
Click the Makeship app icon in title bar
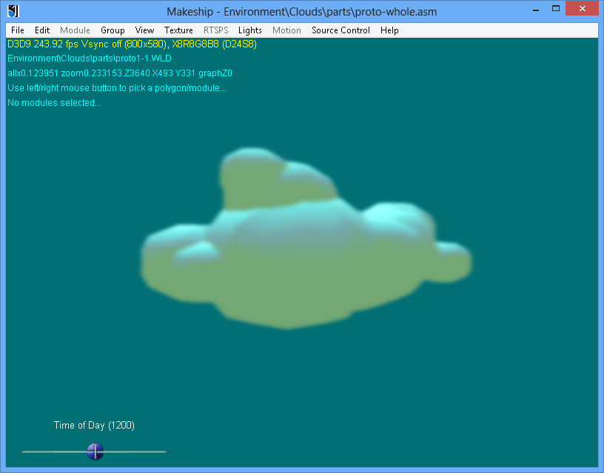13,11
